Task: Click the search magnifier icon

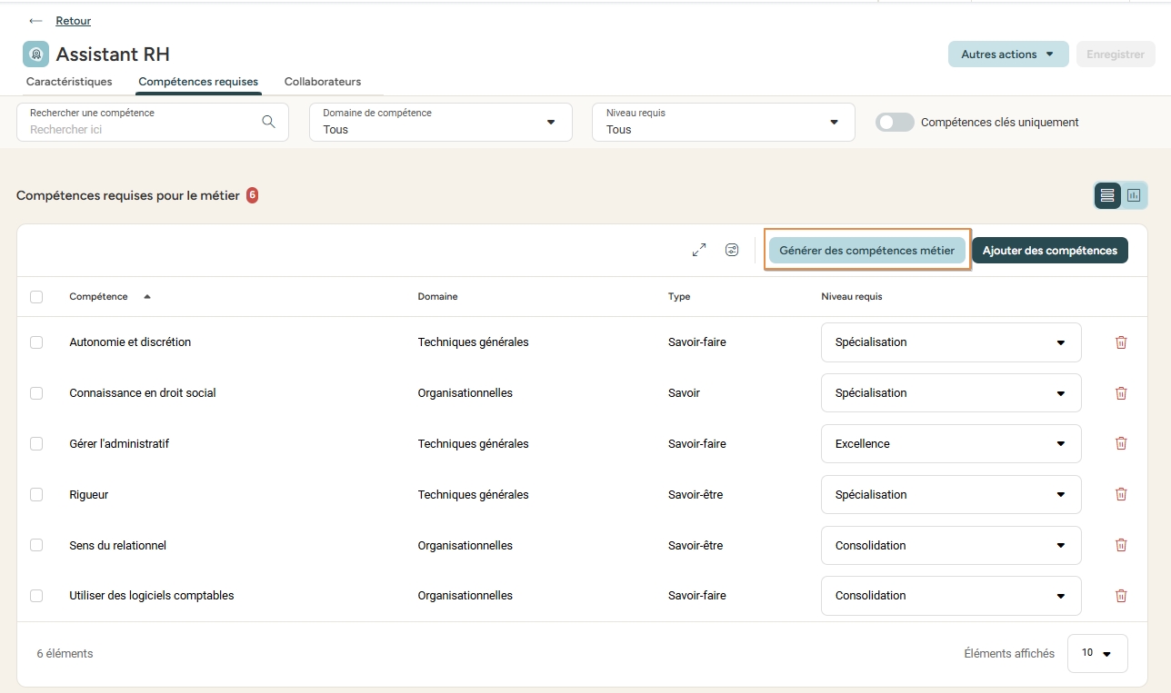Action: [x=268, y=122]
